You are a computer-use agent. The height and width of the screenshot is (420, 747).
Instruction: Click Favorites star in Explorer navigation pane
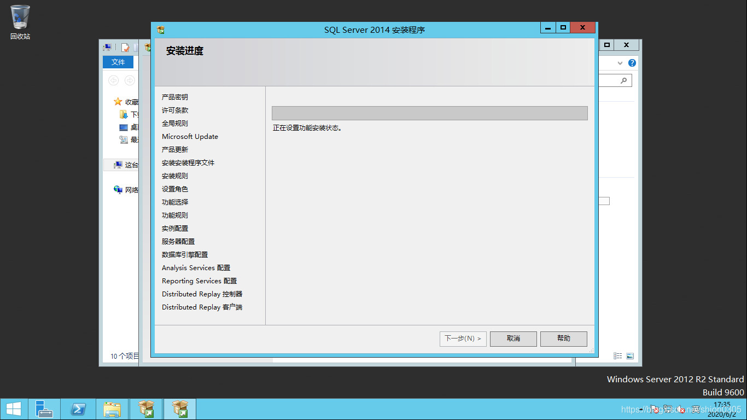click(x=118, y=102)
